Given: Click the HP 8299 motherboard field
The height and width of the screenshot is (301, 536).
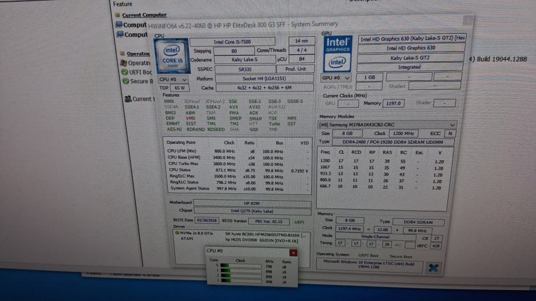Looking at the screenshot, I should click(x=252, y=203).
